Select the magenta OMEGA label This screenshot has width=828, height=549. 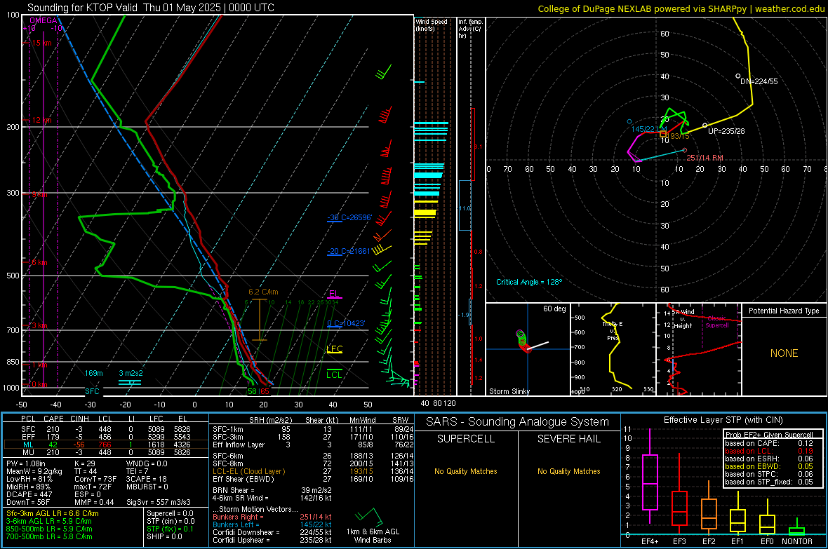click(44, 20)
